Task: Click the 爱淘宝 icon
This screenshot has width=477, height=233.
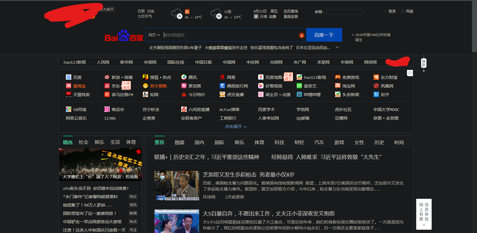Action: [69, 86]
